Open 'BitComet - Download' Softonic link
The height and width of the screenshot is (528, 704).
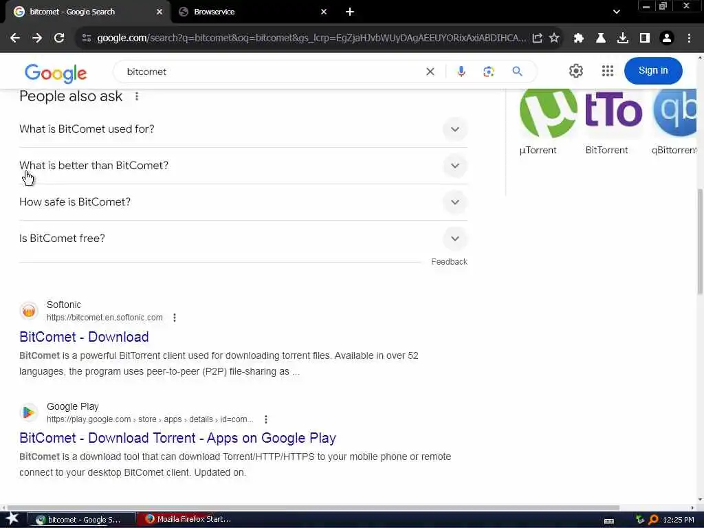84,337
